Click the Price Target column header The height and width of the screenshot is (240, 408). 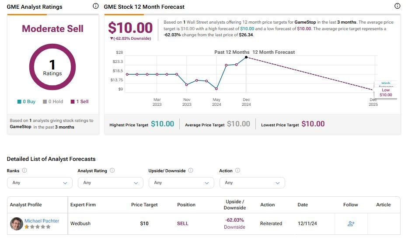point(144,205)
